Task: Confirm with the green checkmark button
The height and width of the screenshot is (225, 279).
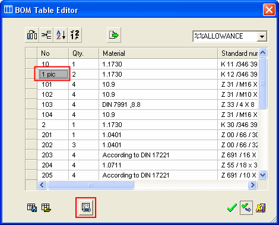Action: 232,208
